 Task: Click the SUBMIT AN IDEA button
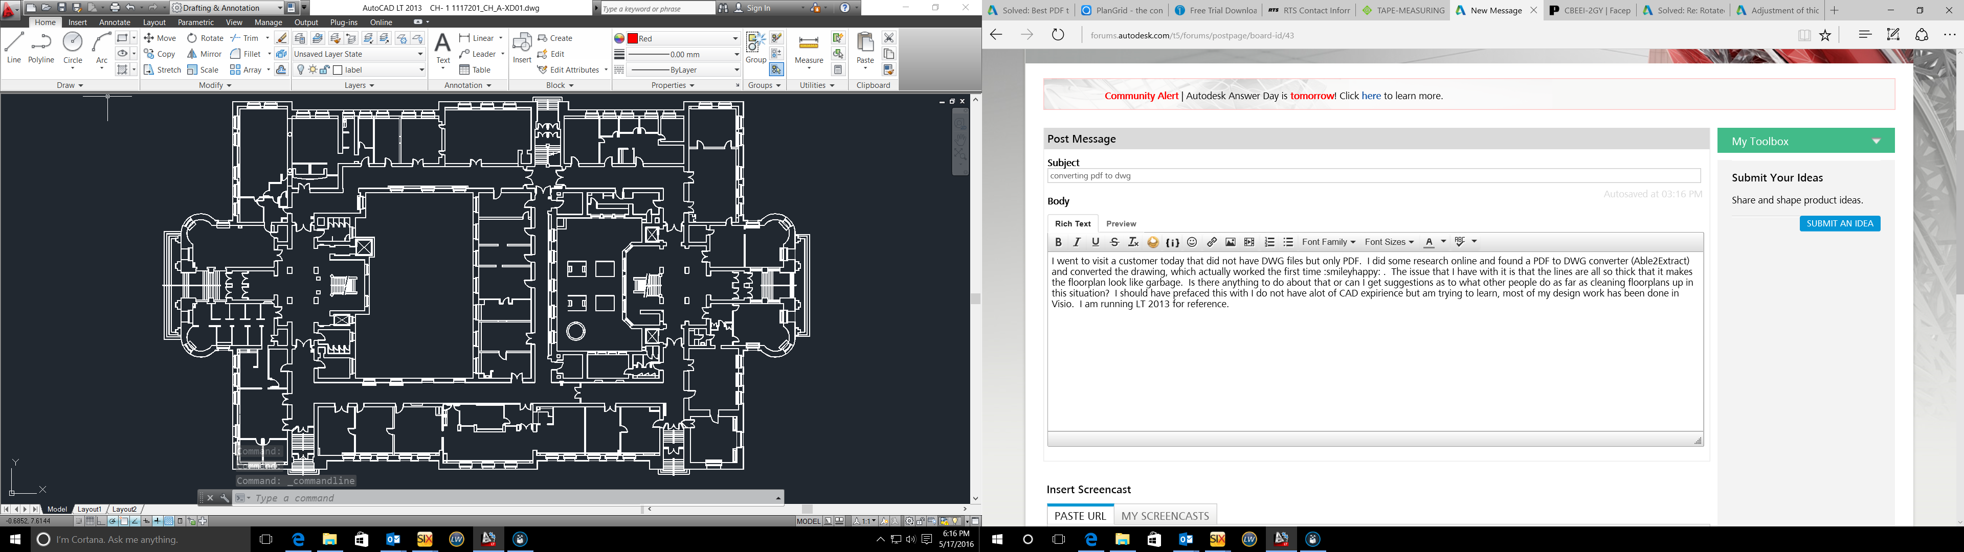1840,223
